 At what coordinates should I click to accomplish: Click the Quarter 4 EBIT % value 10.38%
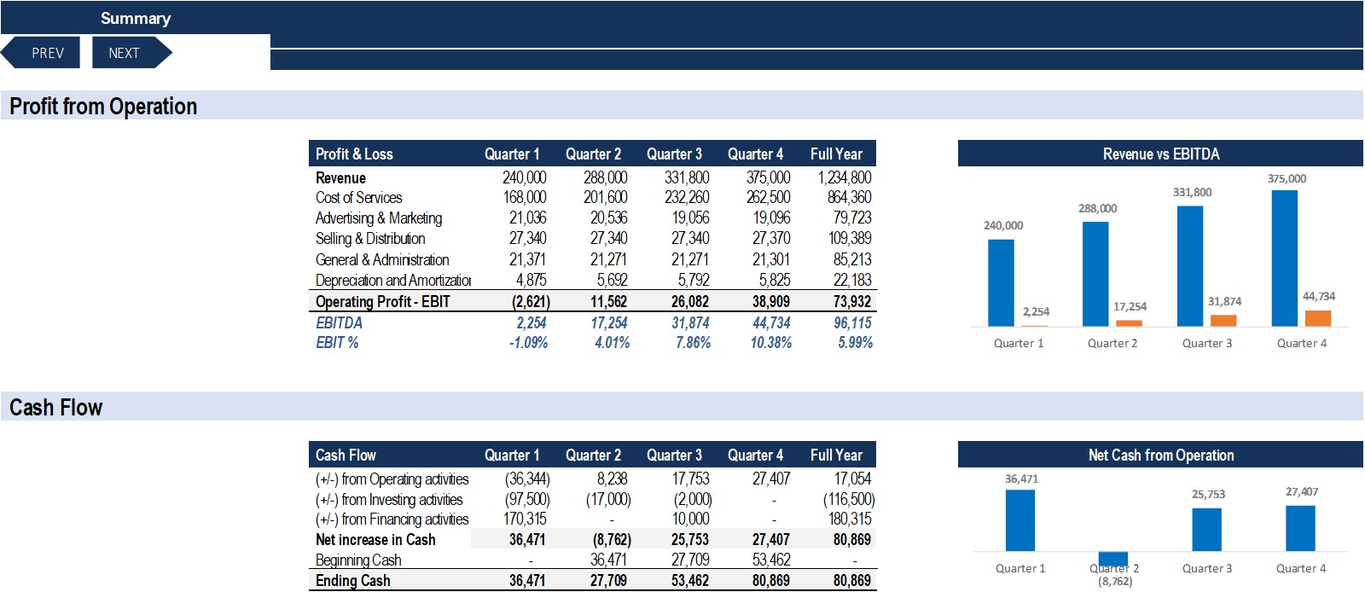(x=770, y=343)
